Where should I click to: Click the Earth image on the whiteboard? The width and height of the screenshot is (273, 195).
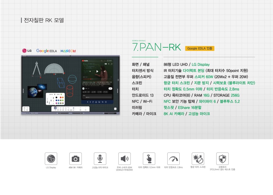point(32,91)
